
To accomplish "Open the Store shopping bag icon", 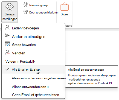I will click(65, 7).
